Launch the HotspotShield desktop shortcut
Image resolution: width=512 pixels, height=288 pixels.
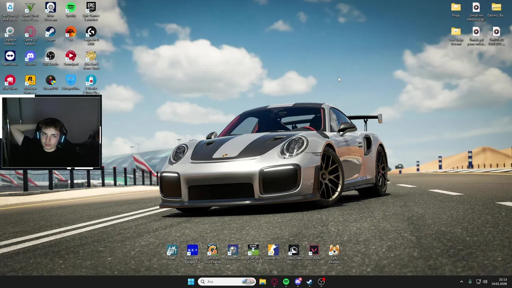point(71,83)
